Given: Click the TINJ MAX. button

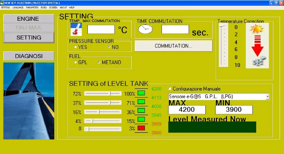Looking at the screenshot, I should (29, 28).
